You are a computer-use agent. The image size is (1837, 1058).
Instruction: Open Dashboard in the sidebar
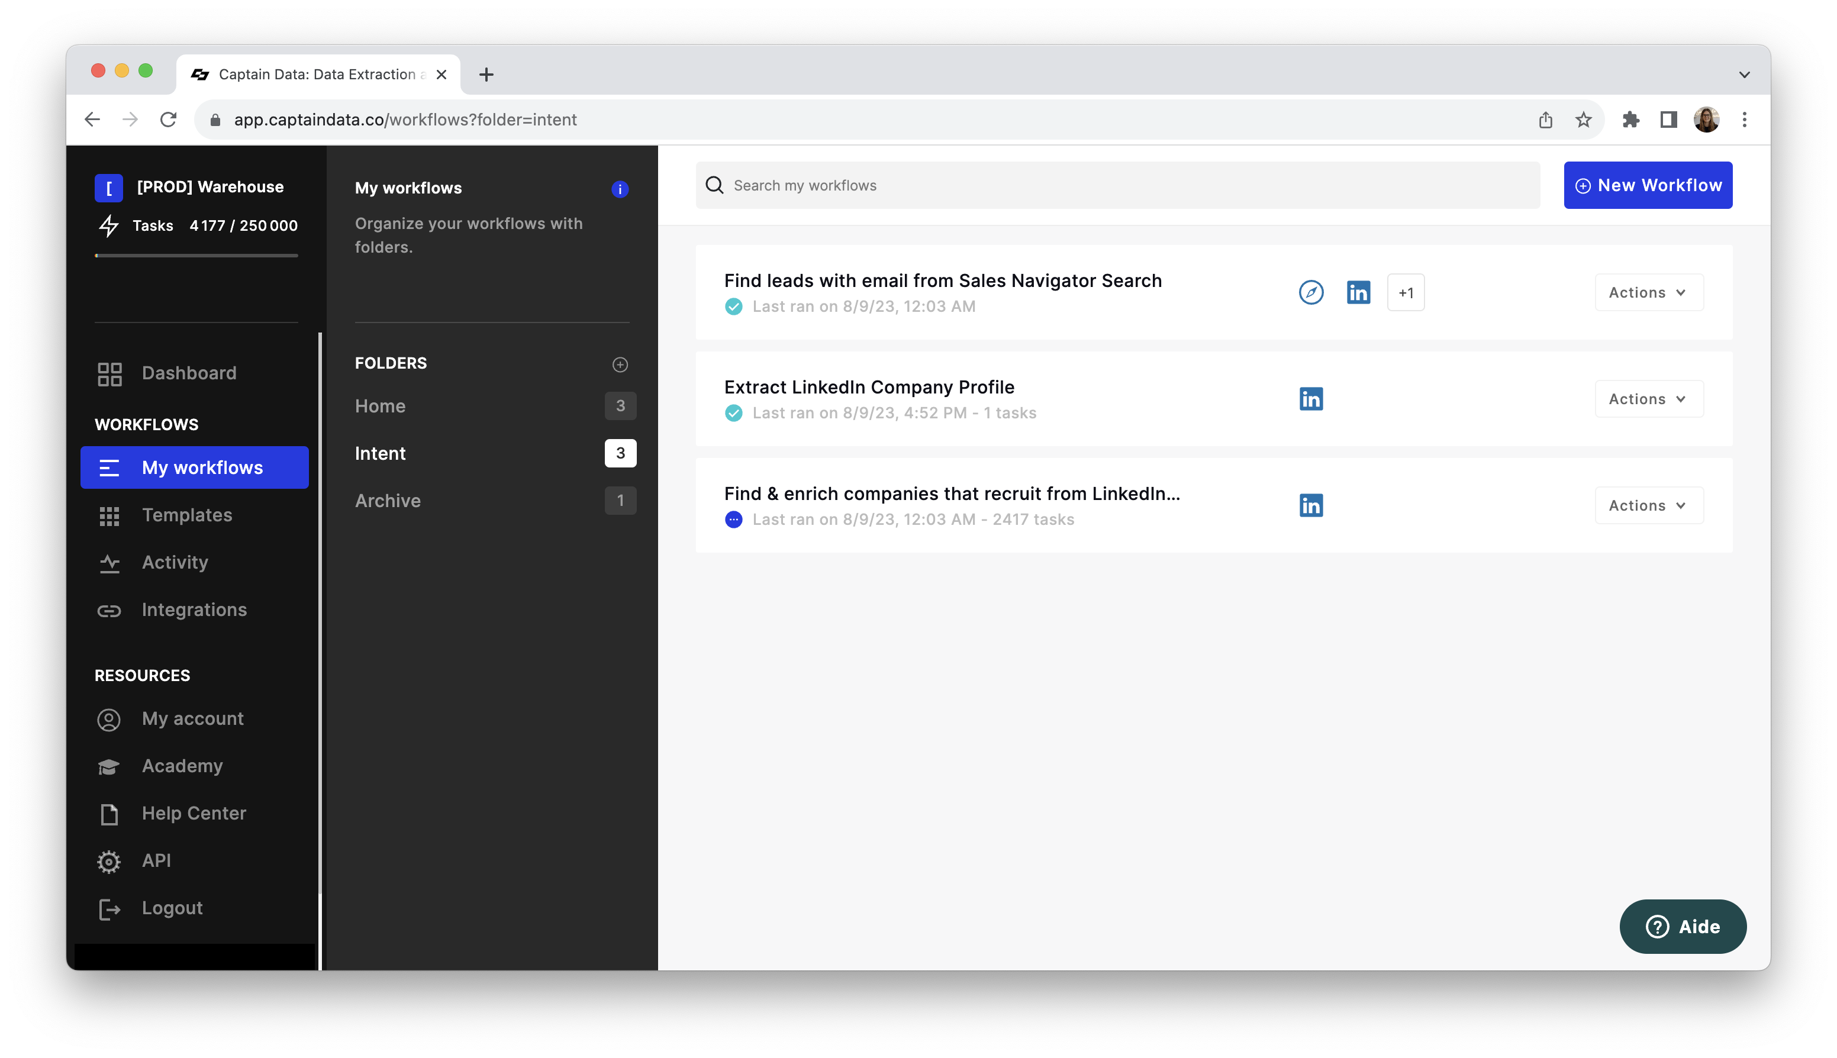[195, 373]
